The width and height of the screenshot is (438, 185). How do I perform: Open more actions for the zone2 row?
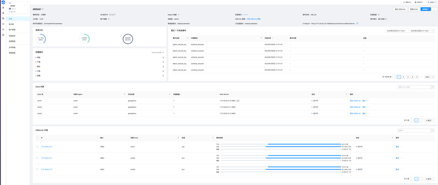[369, 107]
